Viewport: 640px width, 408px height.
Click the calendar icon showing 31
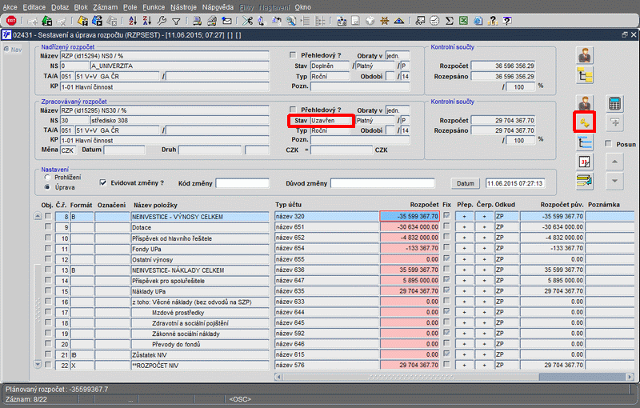[585, 162]
